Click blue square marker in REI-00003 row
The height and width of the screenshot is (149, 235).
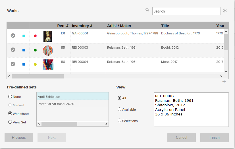pos(24,50)
